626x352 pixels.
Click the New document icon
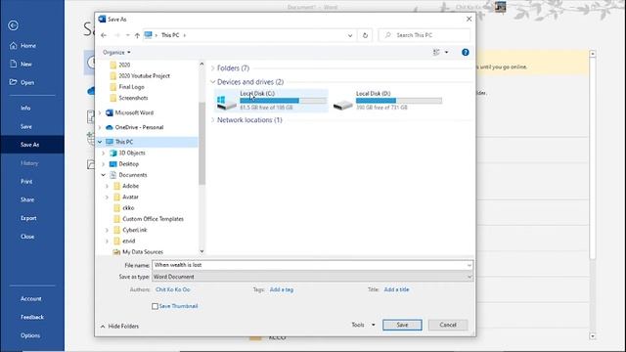coord(13,64)
